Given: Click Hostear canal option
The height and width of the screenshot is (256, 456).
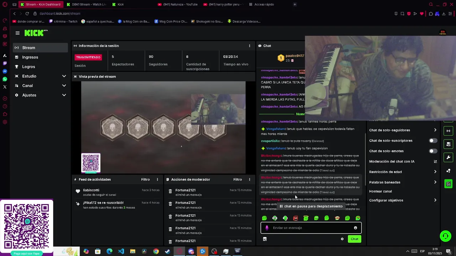Looking at the screenshot, I should (380, 191).
